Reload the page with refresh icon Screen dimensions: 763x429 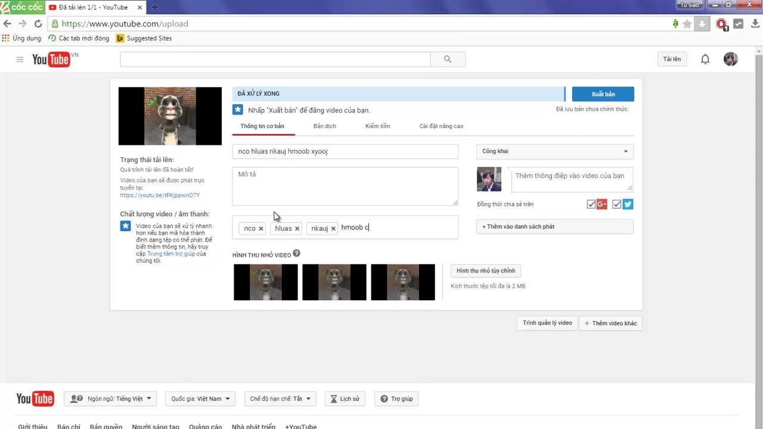click(38, 24)
